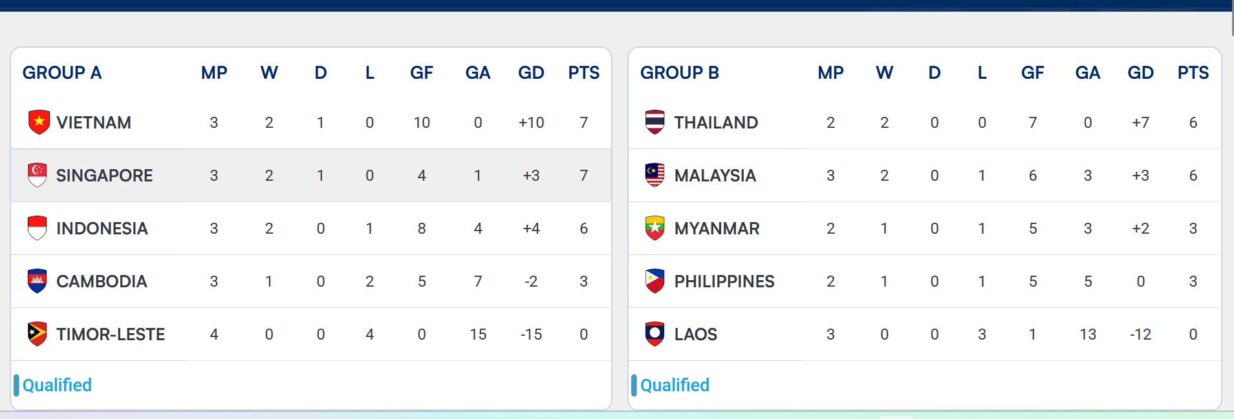Click the GROUP A table heading
The height and width of the screenshot is (419, 1234).
[62, 73]
